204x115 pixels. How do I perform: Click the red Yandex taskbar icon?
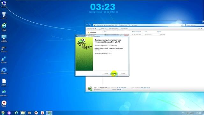[x=42, y=113]
